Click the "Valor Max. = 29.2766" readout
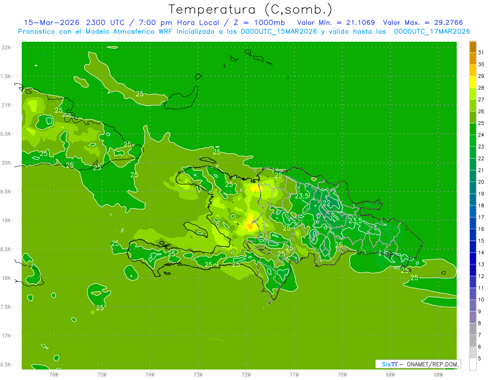492x380 pixels. click(423, 23)
